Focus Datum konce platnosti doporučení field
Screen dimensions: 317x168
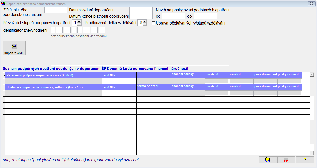point(141,16)
